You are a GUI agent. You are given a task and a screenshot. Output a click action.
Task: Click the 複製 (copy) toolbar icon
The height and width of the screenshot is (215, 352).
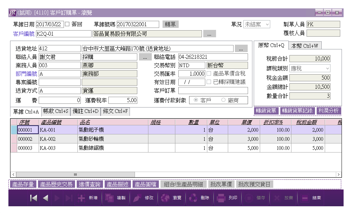[x=109, y=198]
